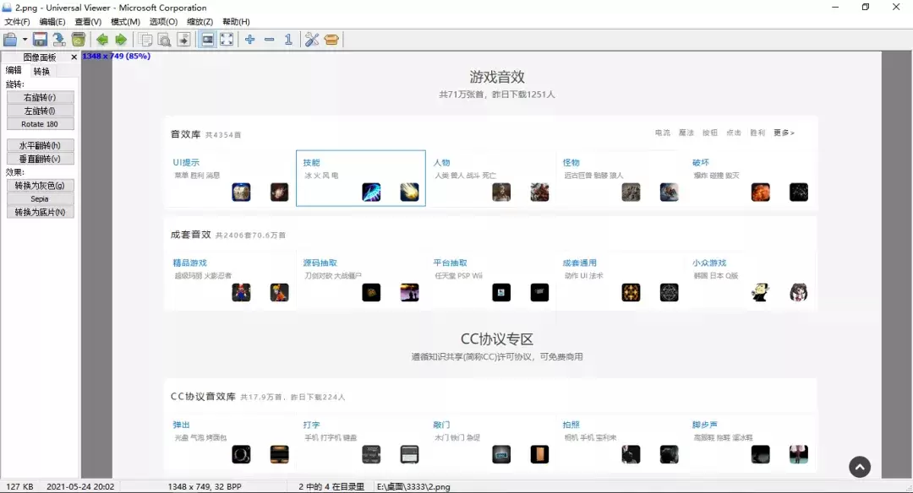Viewport: 913px width, 493px height.
Task: Click the E:\桌面\3333\2.png path in status bar
Action: click(413, 486)
